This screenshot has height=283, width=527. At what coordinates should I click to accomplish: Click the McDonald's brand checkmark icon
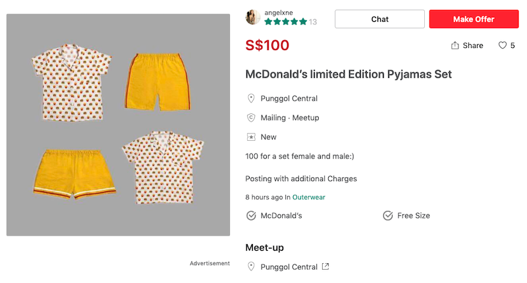point(251,215)
